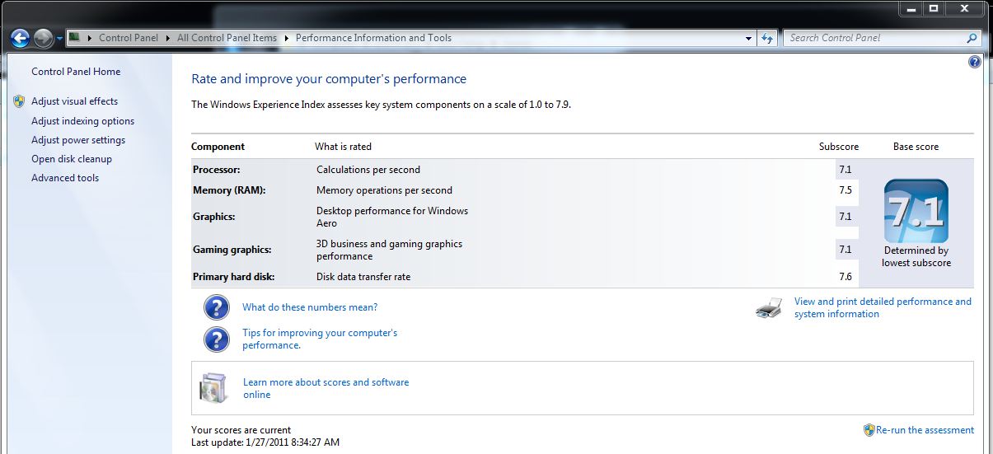The width and height of the screenshot is (993, 454).
Task: Open All Control Panel Items breadcrumb
Action: coord(227,38)
